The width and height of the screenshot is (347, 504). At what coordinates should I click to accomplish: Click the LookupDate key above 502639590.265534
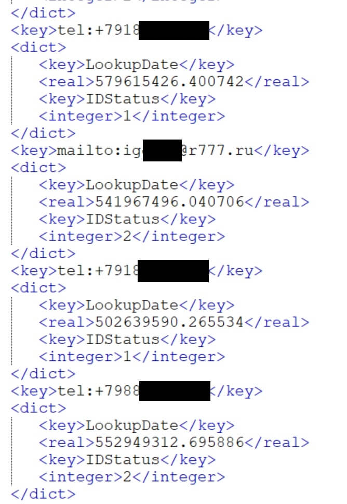pos(137,305)
